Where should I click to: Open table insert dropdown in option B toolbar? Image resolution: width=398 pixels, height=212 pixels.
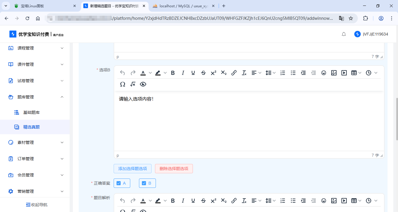[356, 73]
